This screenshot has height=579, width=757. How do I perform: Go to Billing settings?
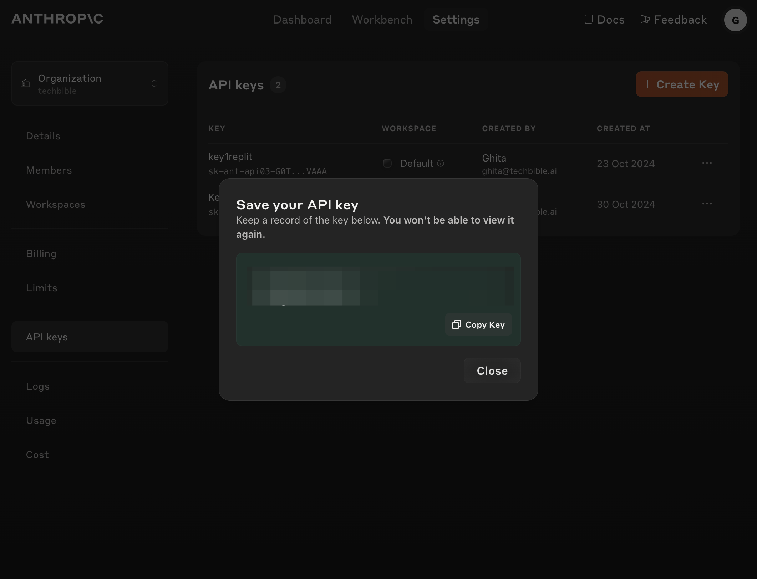click(x=41, y=253)
